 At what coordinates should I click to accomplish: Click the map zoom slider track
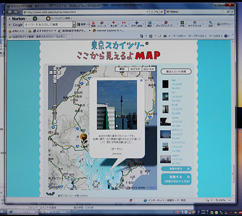click(x=55, y=101)
